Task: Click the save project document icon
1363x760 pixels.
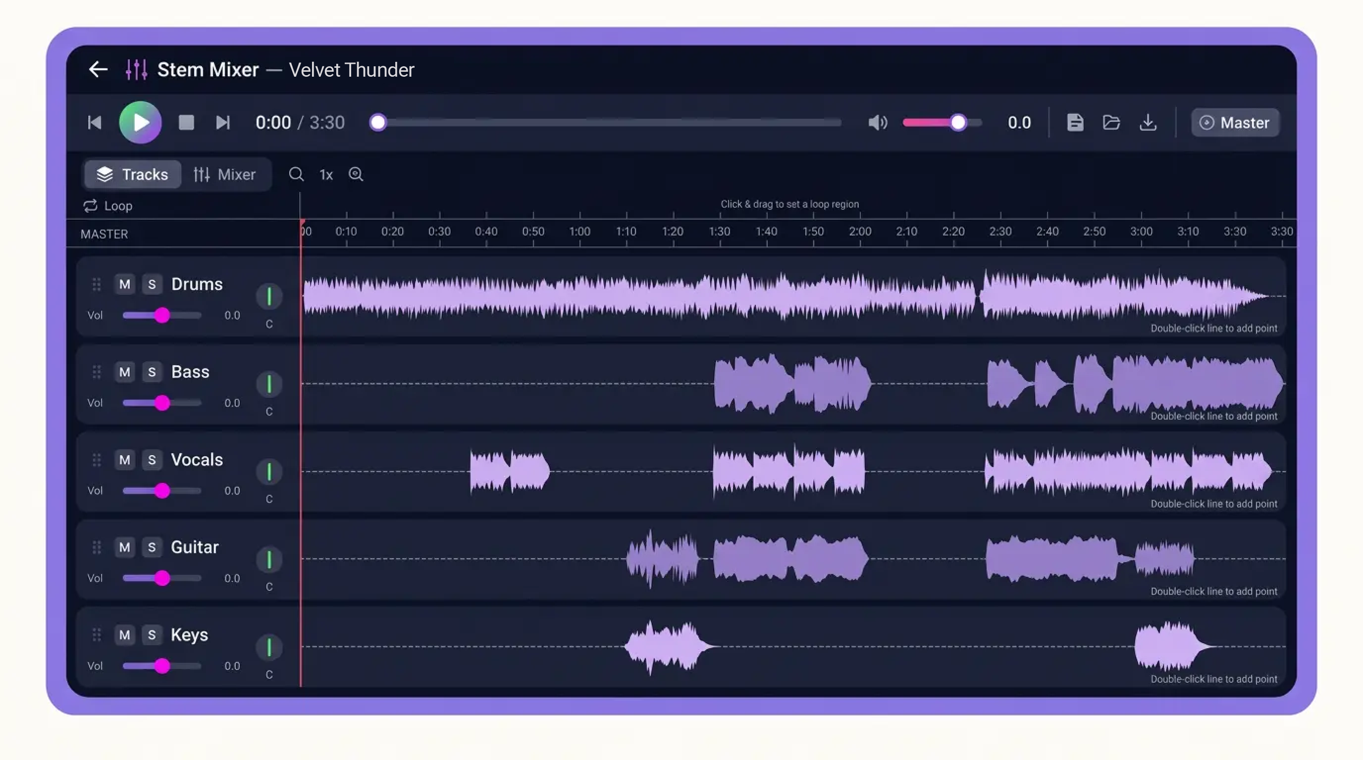Action: [1075, 123]
